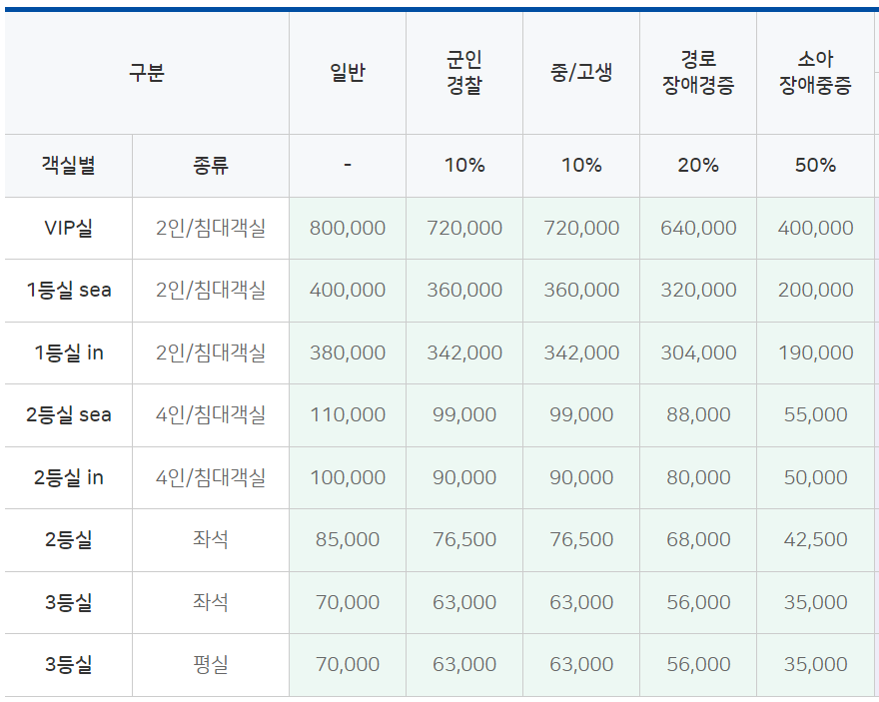
Task: Click the 800,000 VIP실 일반 fare
Action: [x=347, y=228]
